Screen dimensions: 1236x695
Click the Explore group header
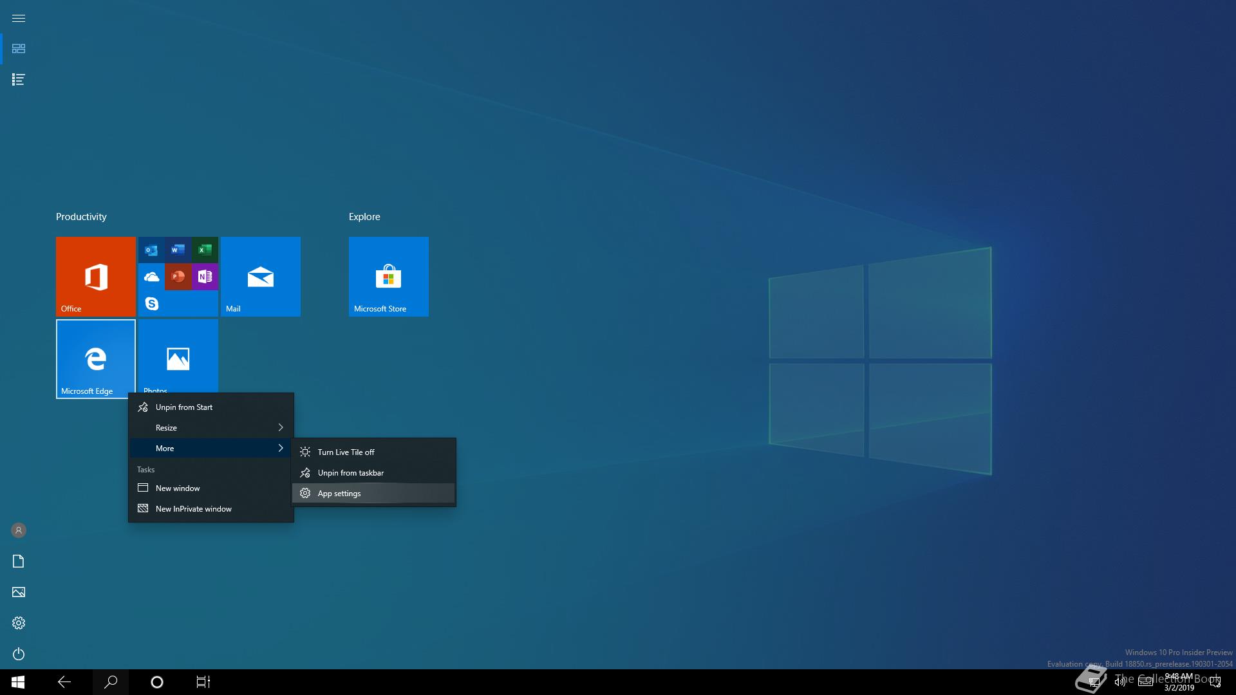click(x=364, y=217)
